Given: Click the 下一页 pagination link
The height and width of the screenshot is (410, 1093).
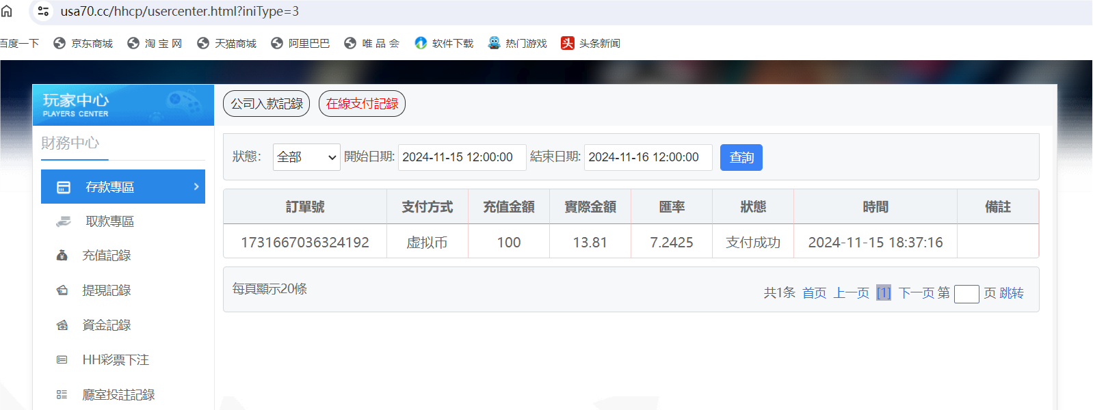Looking at the screenshot, I should click(x=916, y=293).
